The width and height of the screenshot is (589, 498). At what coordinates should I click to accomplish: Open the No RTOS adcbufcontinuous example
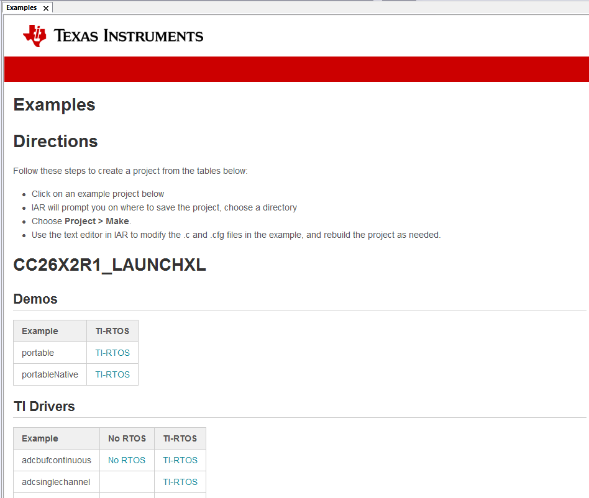[x=126, y=460]
